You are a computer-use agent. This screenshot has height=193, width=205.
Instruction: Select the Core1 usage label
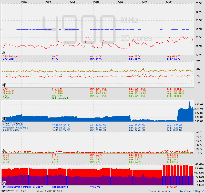coord(6,155)
